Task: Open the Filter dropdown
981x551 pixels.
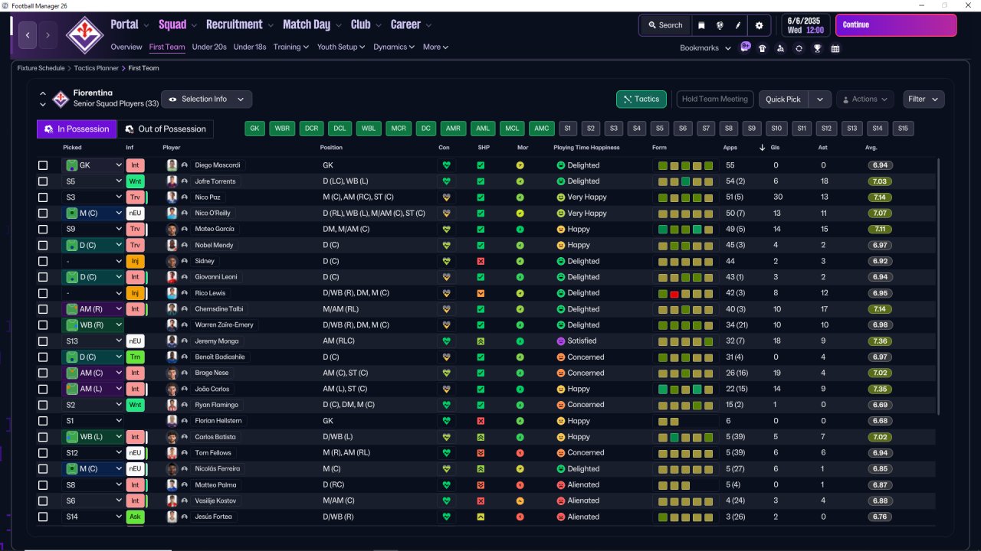Action: [924, 99]
